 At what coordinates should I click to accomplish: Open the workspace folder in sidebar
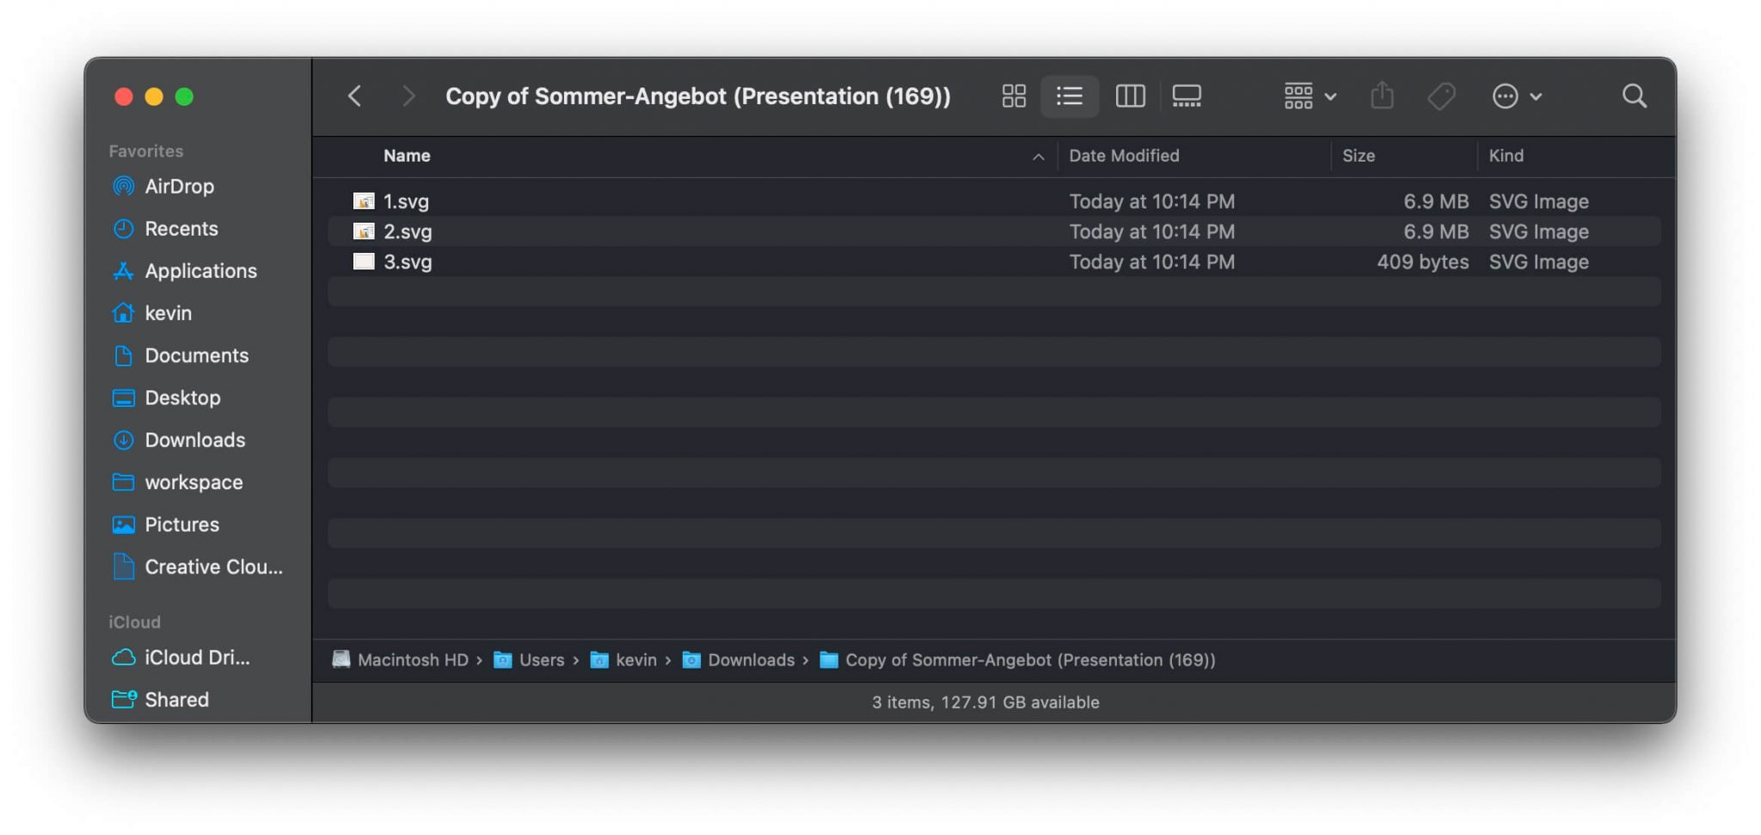[x=193, y=481]
